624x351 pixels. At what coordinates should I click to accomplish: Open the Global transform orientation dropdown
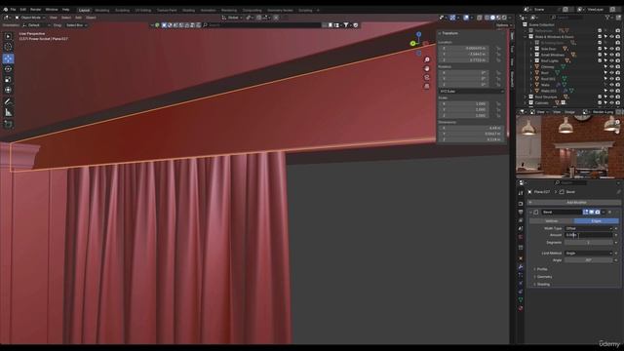click(232, 18)
